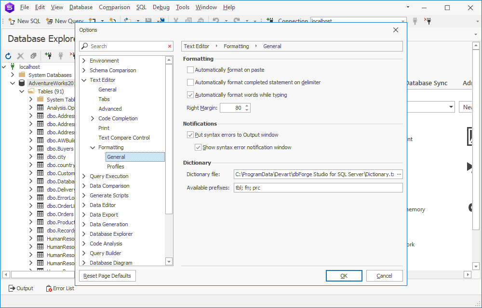Create a new connection with the plug icon

(x=48, y=56)
